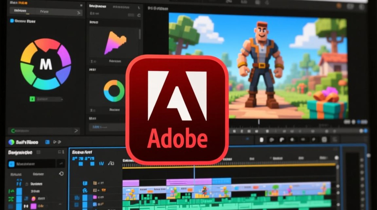The height and width of the screenshot is (210, 377).
Task: Click the blue square icon beside rainbow sphere
Action: pyautogui.click(x=47, y=142)
